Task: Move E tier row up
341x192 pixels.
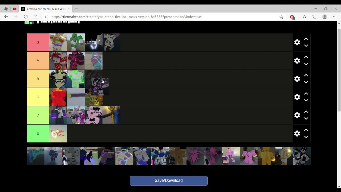Action: point(306,130)
